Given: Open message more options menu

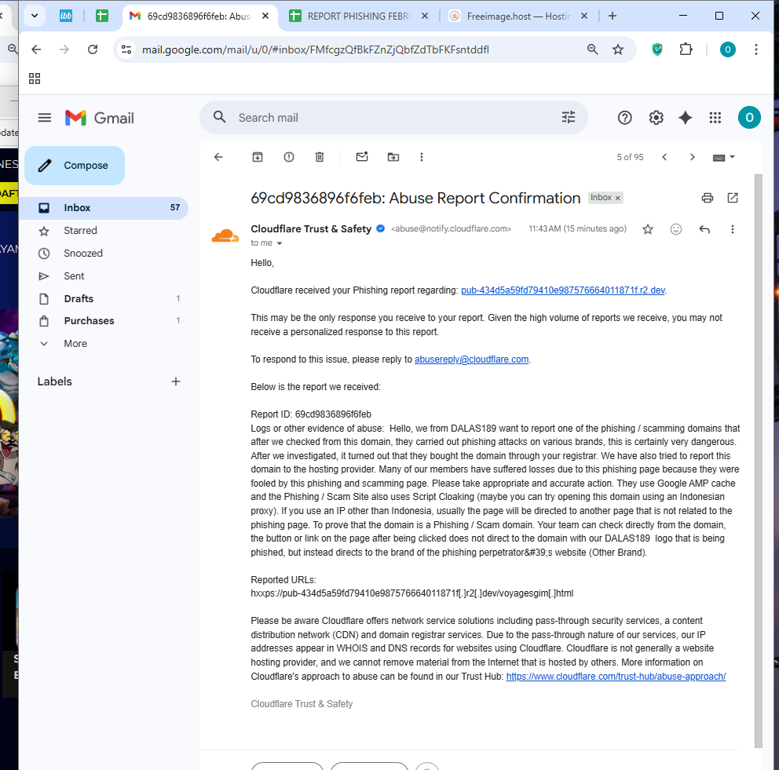Looking at the screenshot, I should (x=733, y=229).
